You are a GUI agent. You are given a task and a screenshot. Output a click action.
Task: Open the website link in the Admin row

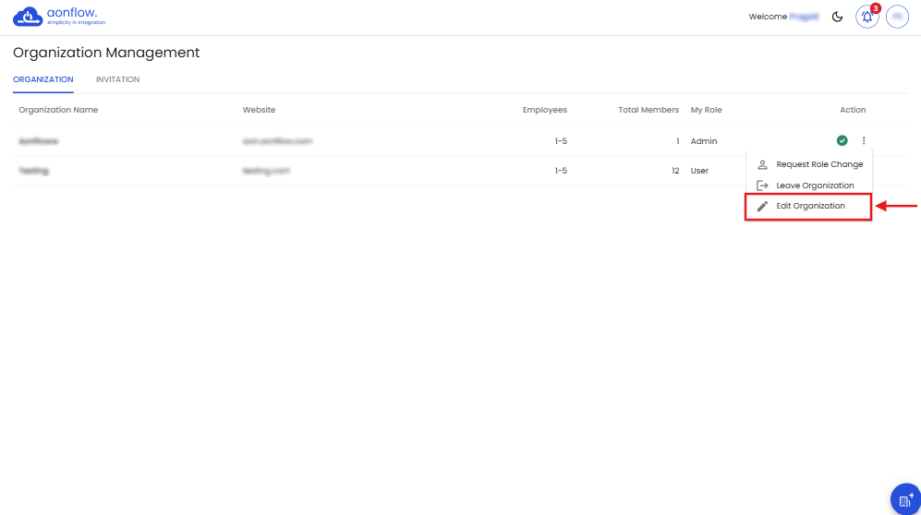coord(277,141)
